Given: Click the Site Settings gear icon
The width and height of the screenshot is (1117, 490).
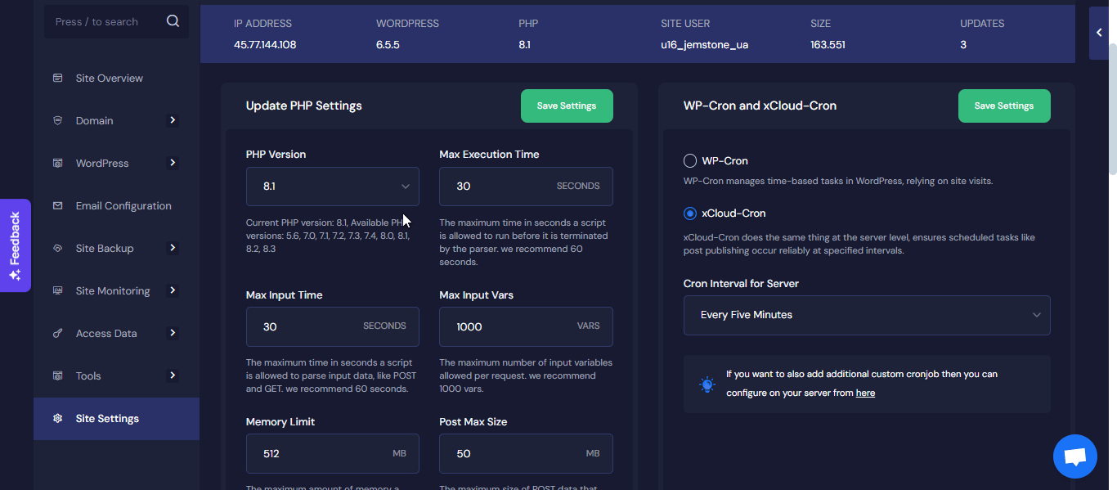Looking at the screenshot, I should click(x=56, y=418).
